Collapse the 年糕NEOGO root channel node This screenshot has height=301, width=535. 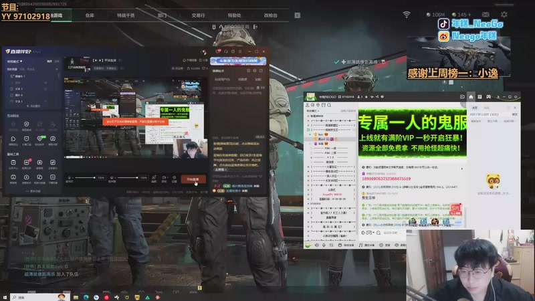[308, 116]
